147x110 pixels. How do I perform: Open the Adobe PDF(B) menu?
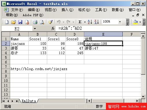[x=33, y=15]
